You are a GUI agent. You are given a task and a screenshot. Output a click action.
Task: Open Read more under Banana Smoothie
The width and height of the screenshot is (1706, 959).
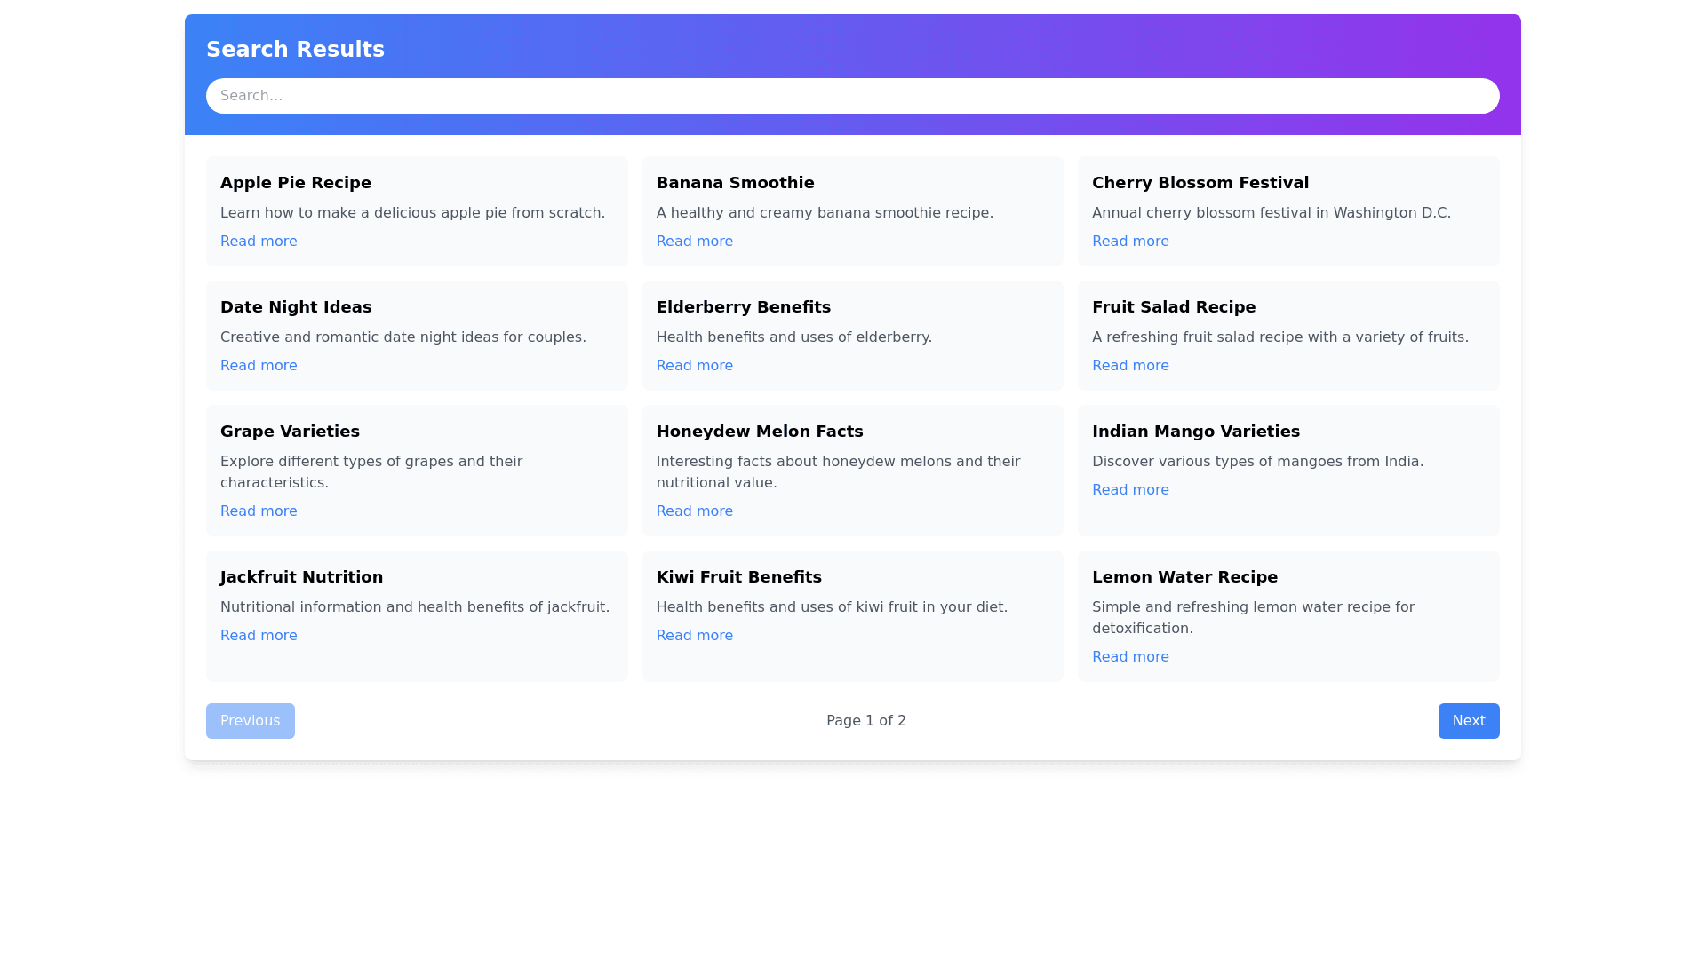pos(694,242)
